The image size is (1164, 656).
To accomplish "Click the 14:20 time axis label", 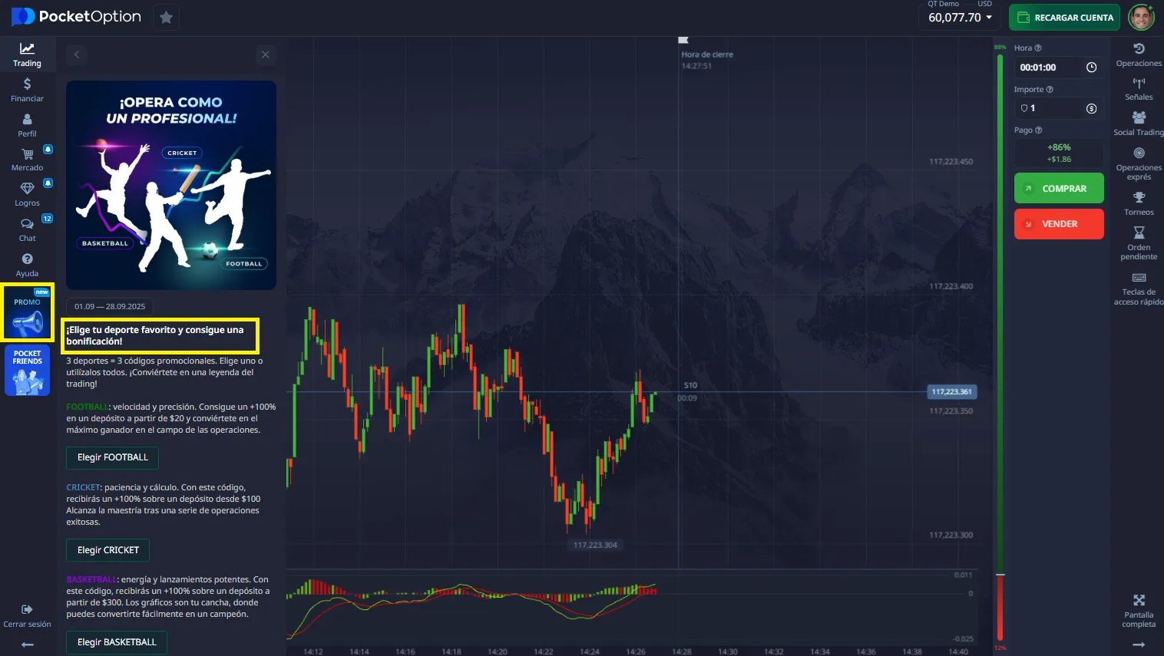I will [x=498, y=651].
